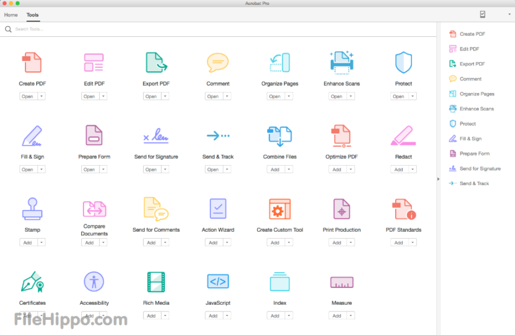This screenshot has width=515, height=335.
Task: Select the Tools tab
Action: pos(33,15)
